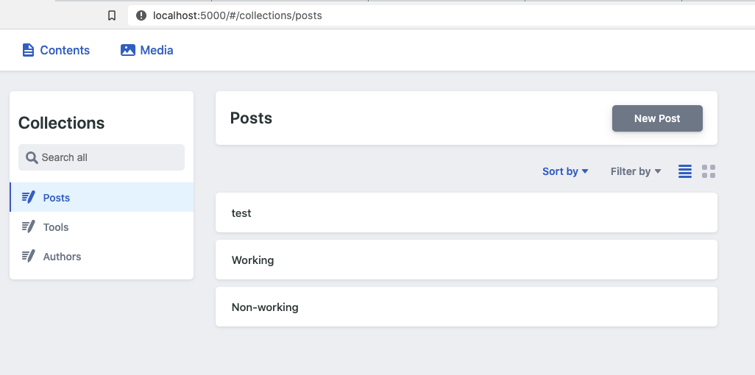Switch to list view icon
This screenshot has width=755, height=375.
click(x=684, y=171)
